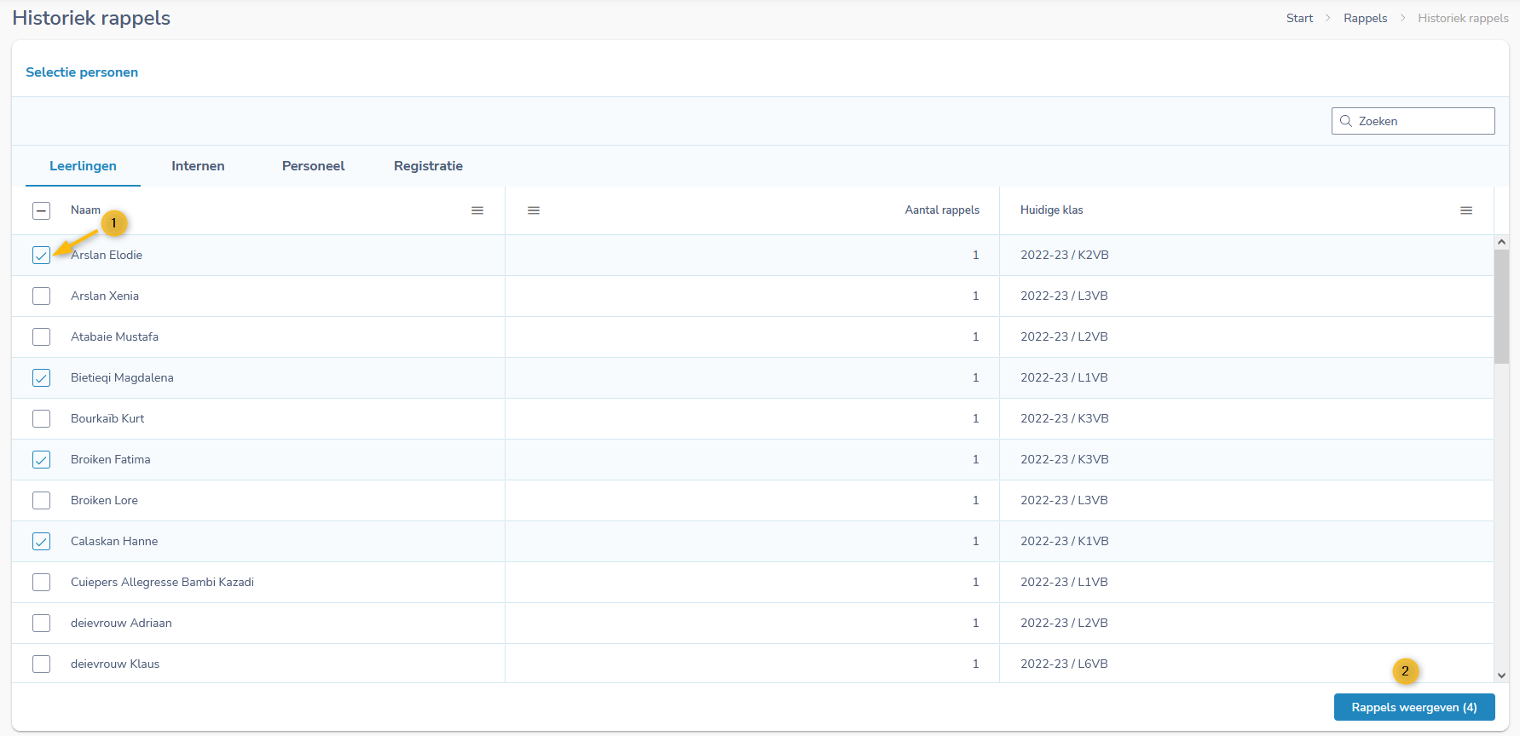
Task: Uncheck the Arslan Elodie checkbox
Action: click(41, 255)
